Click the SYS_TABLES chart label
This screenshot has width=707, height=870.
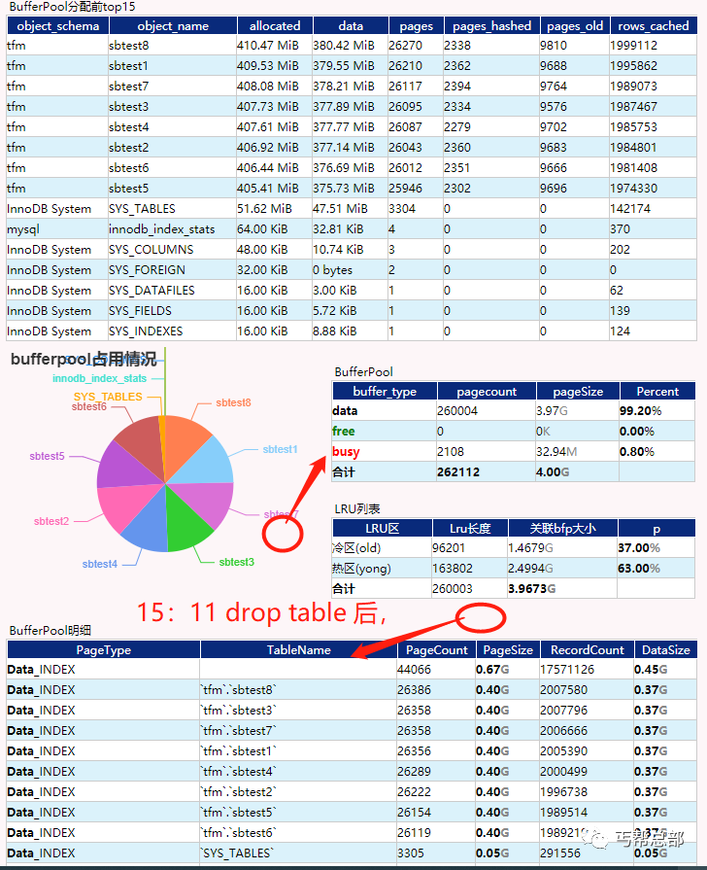[x=108, y=397]
